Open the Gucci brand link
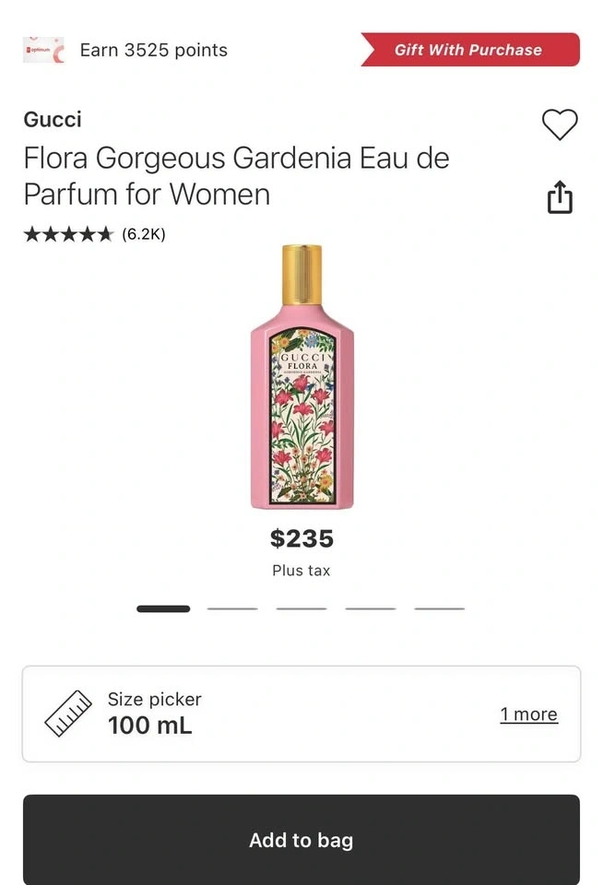Screen dimensions: 603x885 [x=53, y=119]
